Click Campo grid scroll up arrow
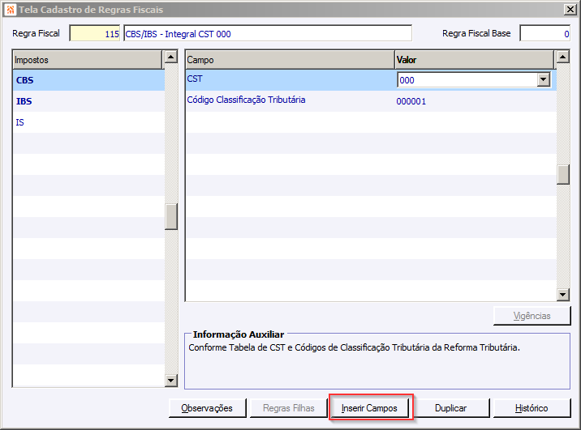This screenshot has width=581, height=430. click(x=563, y=57)
